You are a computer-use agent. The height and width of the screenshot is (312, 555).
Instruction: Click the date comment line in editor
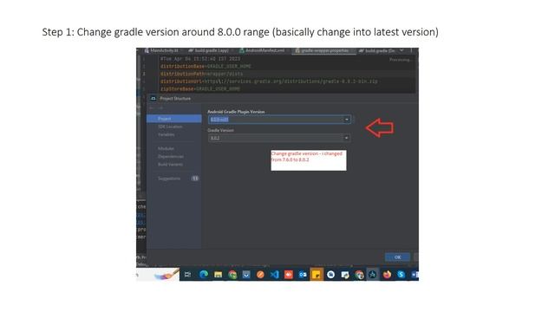pos(200,59)
